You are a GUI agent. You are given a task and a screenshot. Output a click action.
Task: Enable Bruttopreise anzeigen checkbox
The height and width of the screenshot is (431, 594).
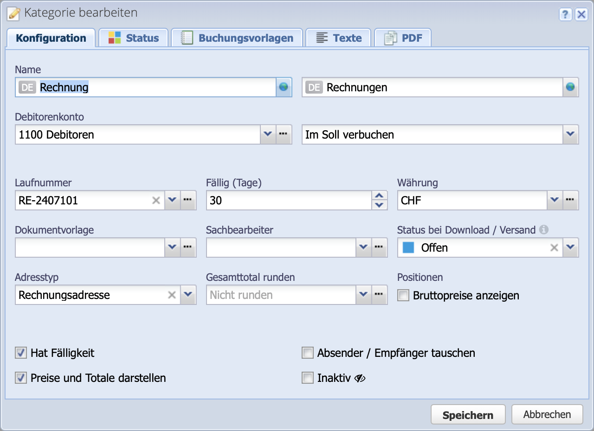coord(403,295)
